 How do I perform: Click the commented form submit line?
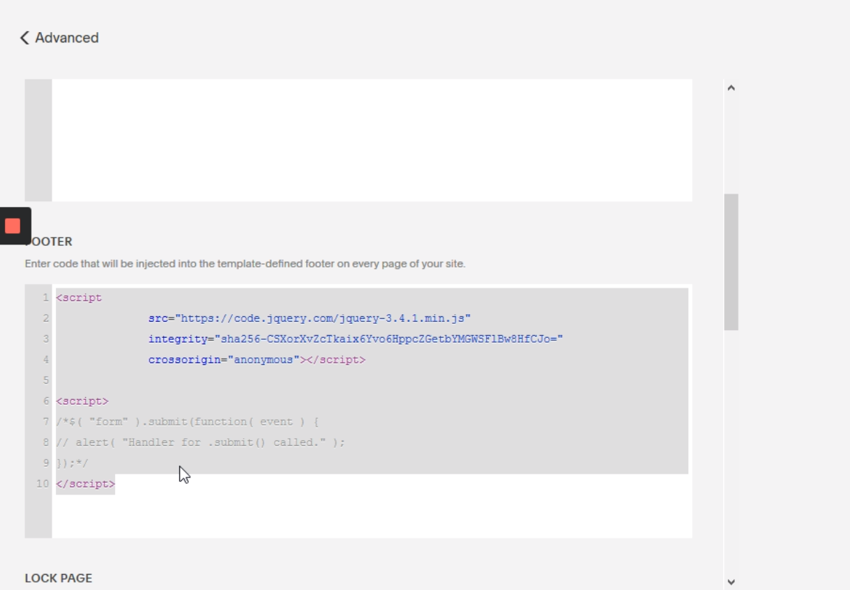point(188,422)
